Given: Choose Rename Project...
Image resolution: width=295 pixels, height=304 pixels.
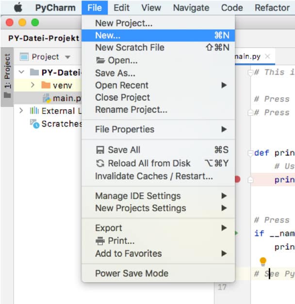Looking at the screenshot, I should (x=158, y=110).
